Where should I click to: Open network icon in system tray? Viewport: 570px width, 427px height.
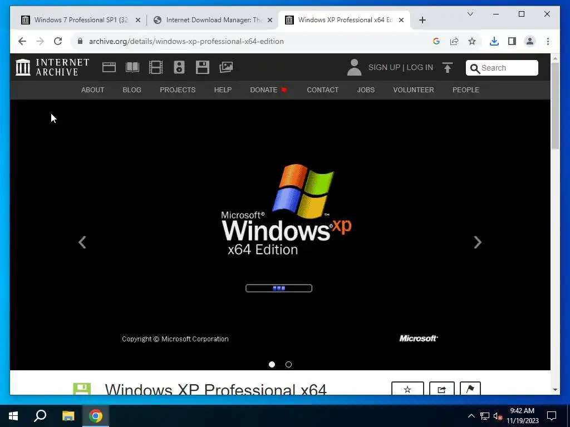(485, 416)
